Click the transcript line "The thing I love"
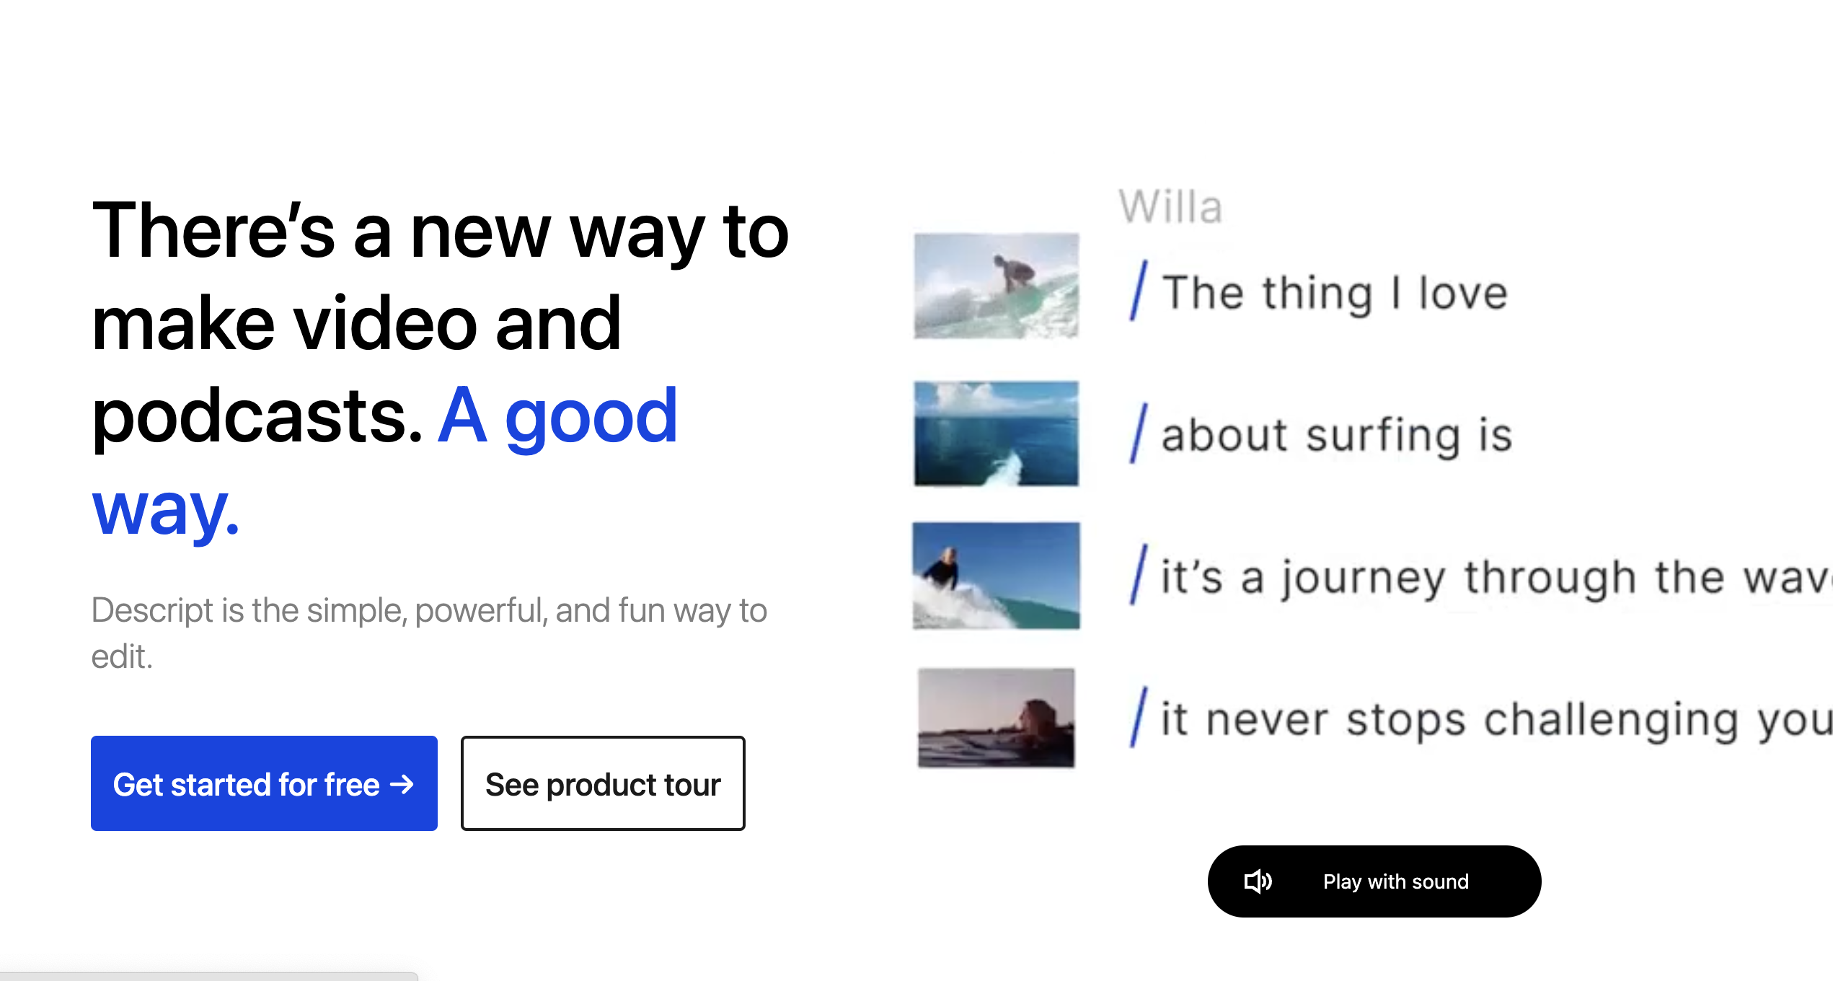 click(1335, 293)
